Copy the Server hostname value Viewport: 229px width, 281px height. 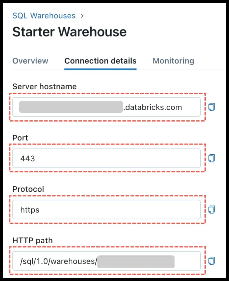click(x=211, y=107)
